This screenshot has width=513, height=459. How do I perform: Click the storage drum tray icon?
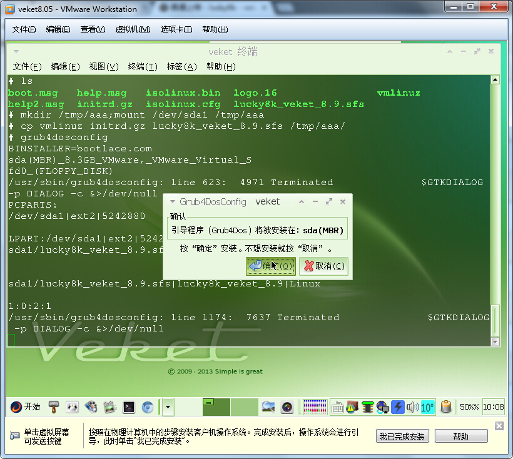click(446, 407)
